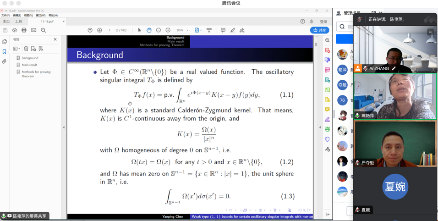Delete the selected bookmark with trash icon
The width and height of the screenshot is (438, 221).
pyautogui.click(x=26, y=49)
